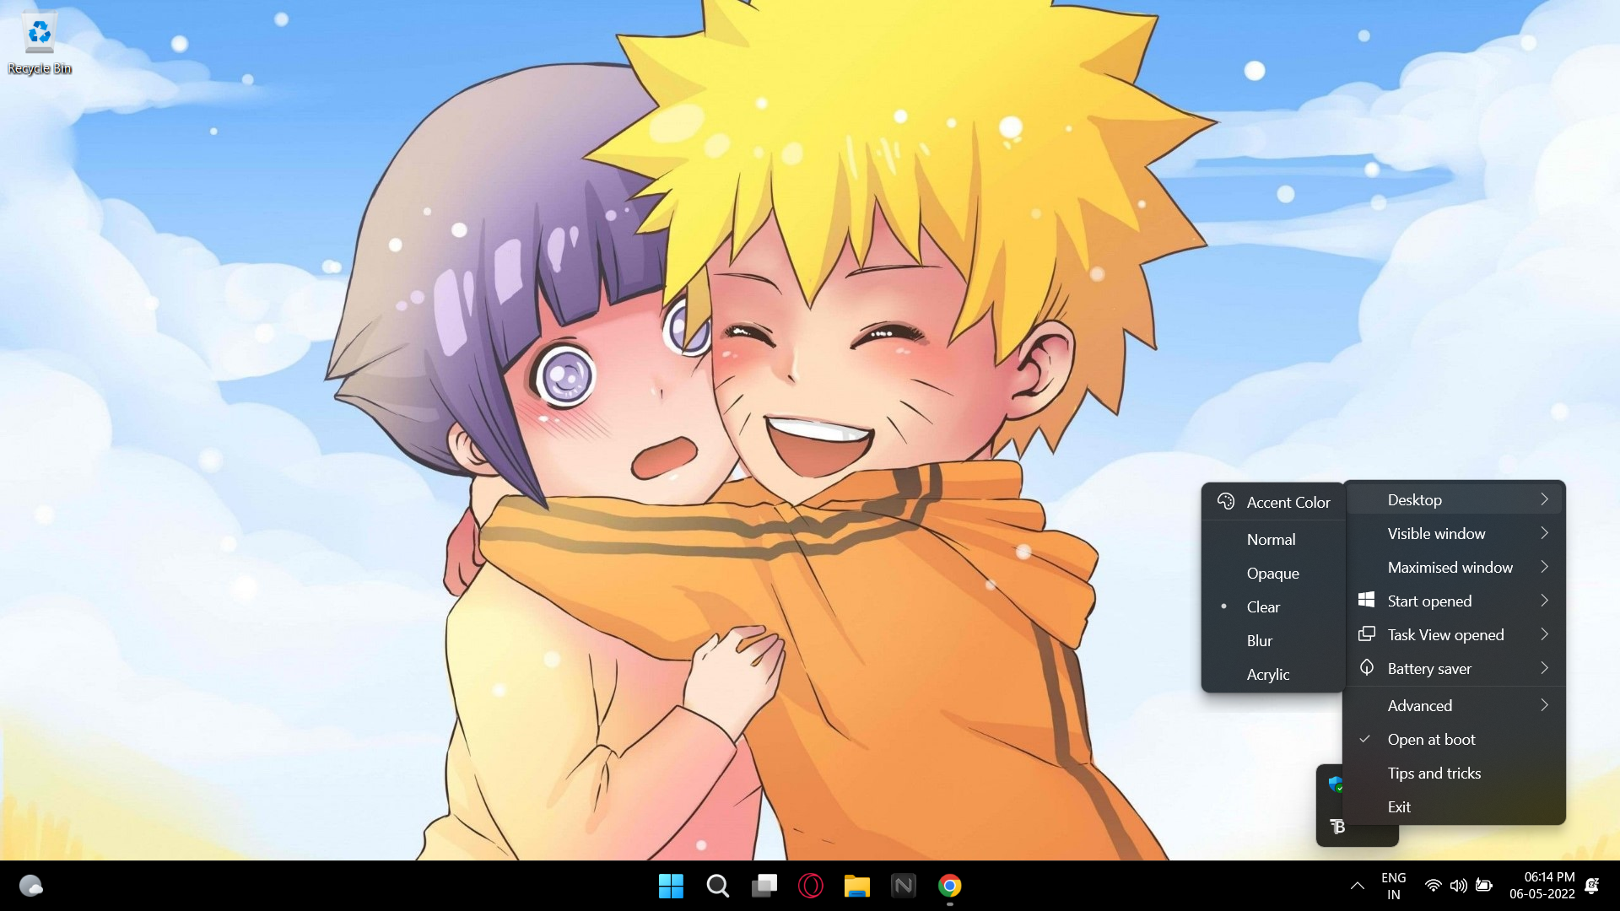This screenshot has height=911, width=1620.
Task: Expand Desktop submenu arrow
Action: [1544, 499]
